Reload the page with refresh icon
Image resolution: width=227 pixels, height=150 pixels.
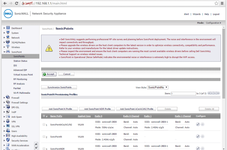tap(17, 3)
